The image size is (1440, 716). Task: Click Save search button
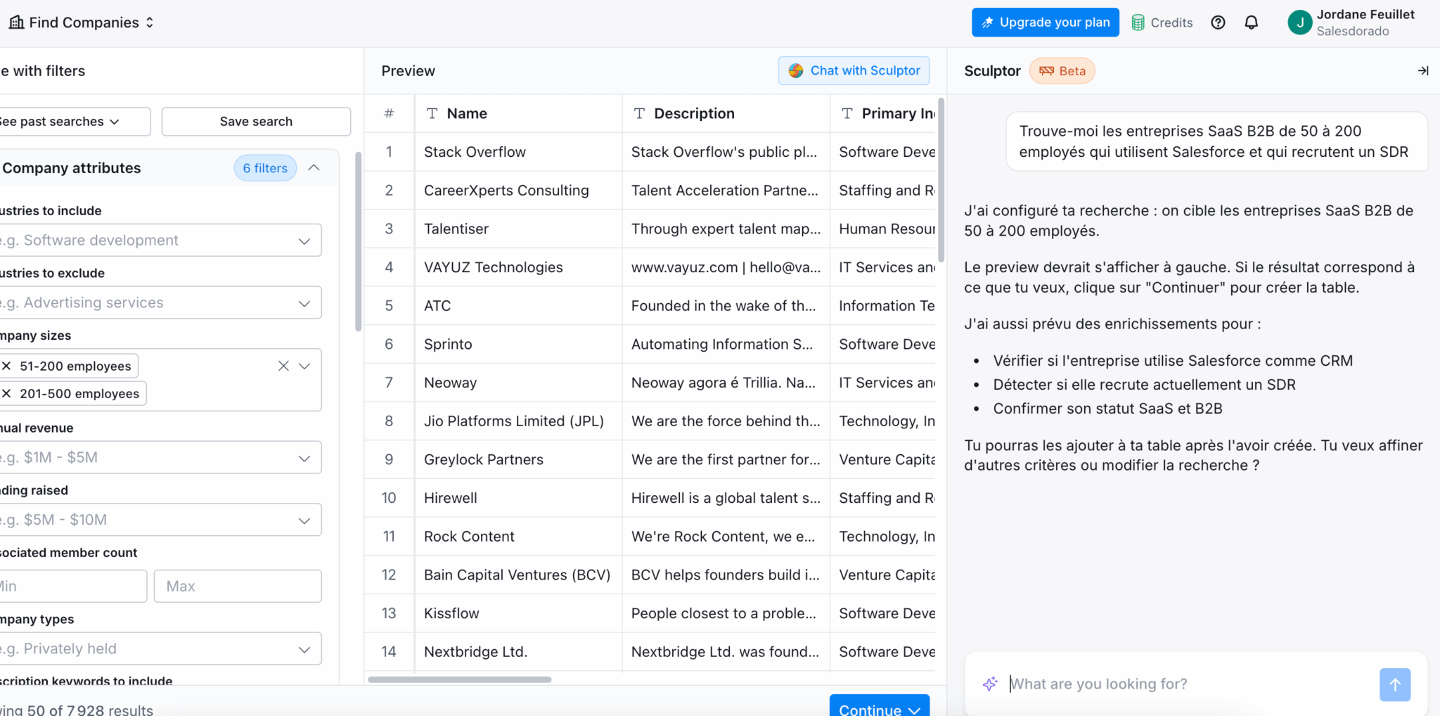256,122
